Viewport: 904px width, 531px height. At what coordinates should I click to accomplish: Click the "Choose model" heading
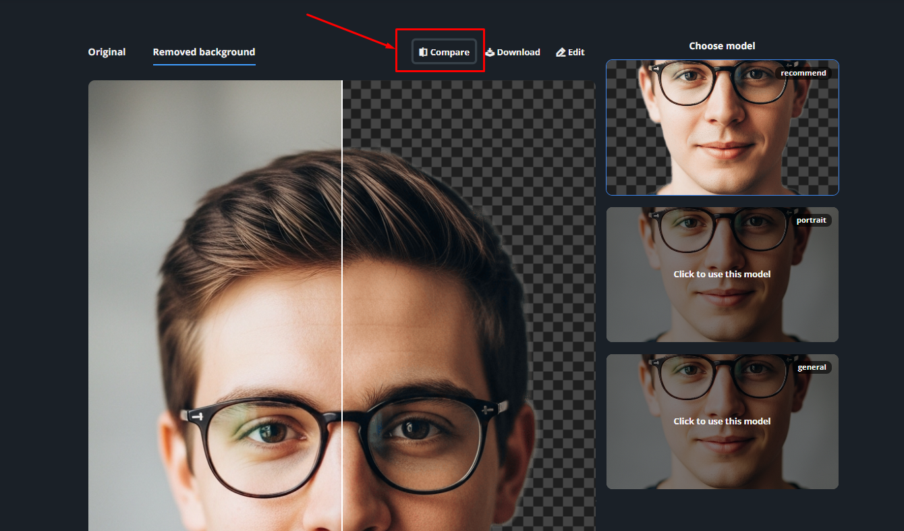pyautogui.click(x=722, y=46)
